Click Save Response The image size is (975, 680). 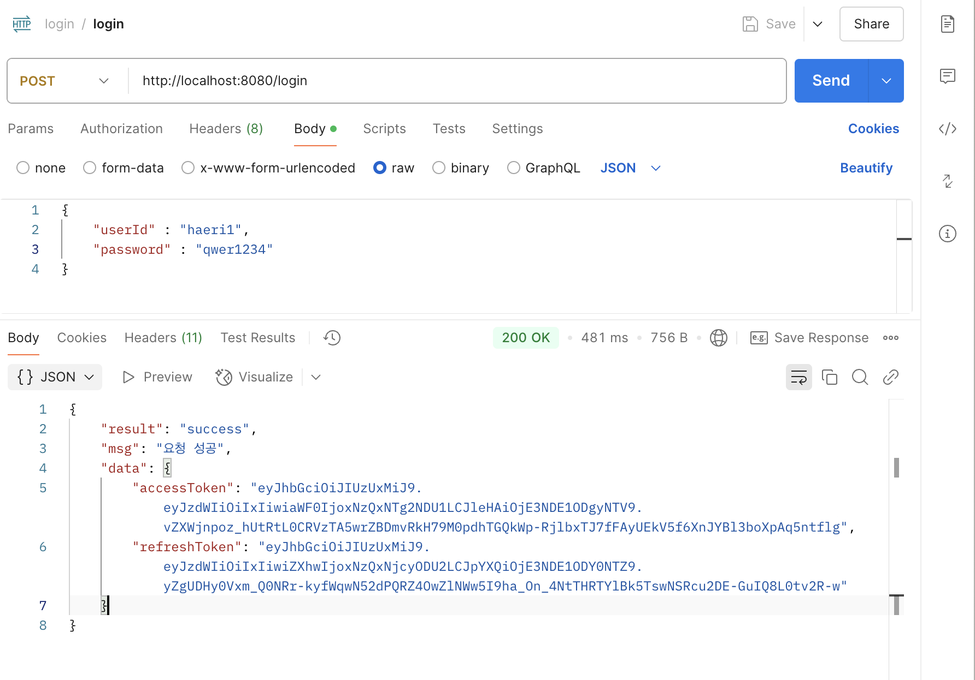coord(821,338)
